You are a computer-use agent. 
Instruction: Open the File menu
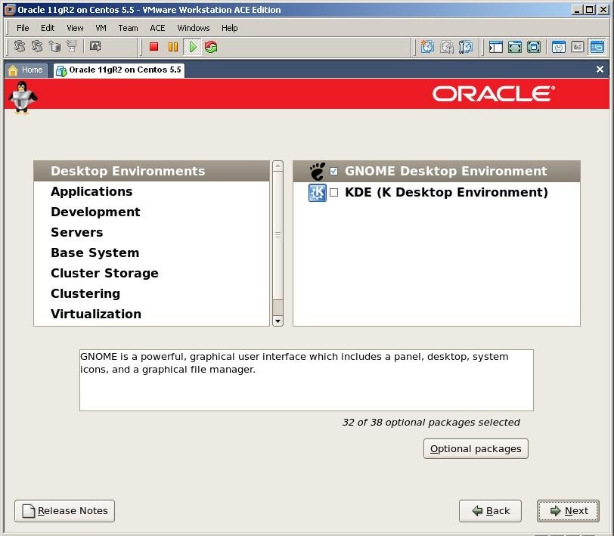point(23,28)
